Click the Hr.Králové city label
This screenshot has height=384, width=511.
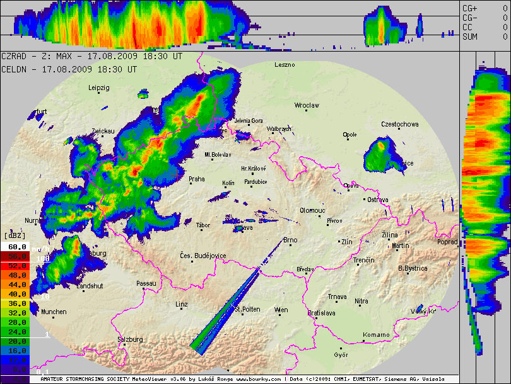tap(254, 169)
